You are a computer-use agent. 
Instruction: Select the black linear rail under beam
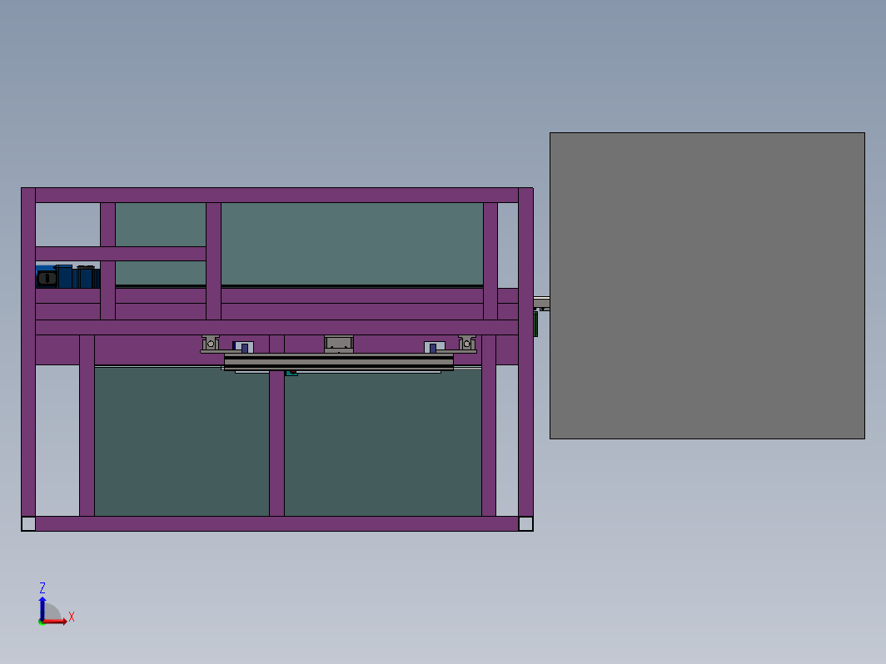(338, 363)
